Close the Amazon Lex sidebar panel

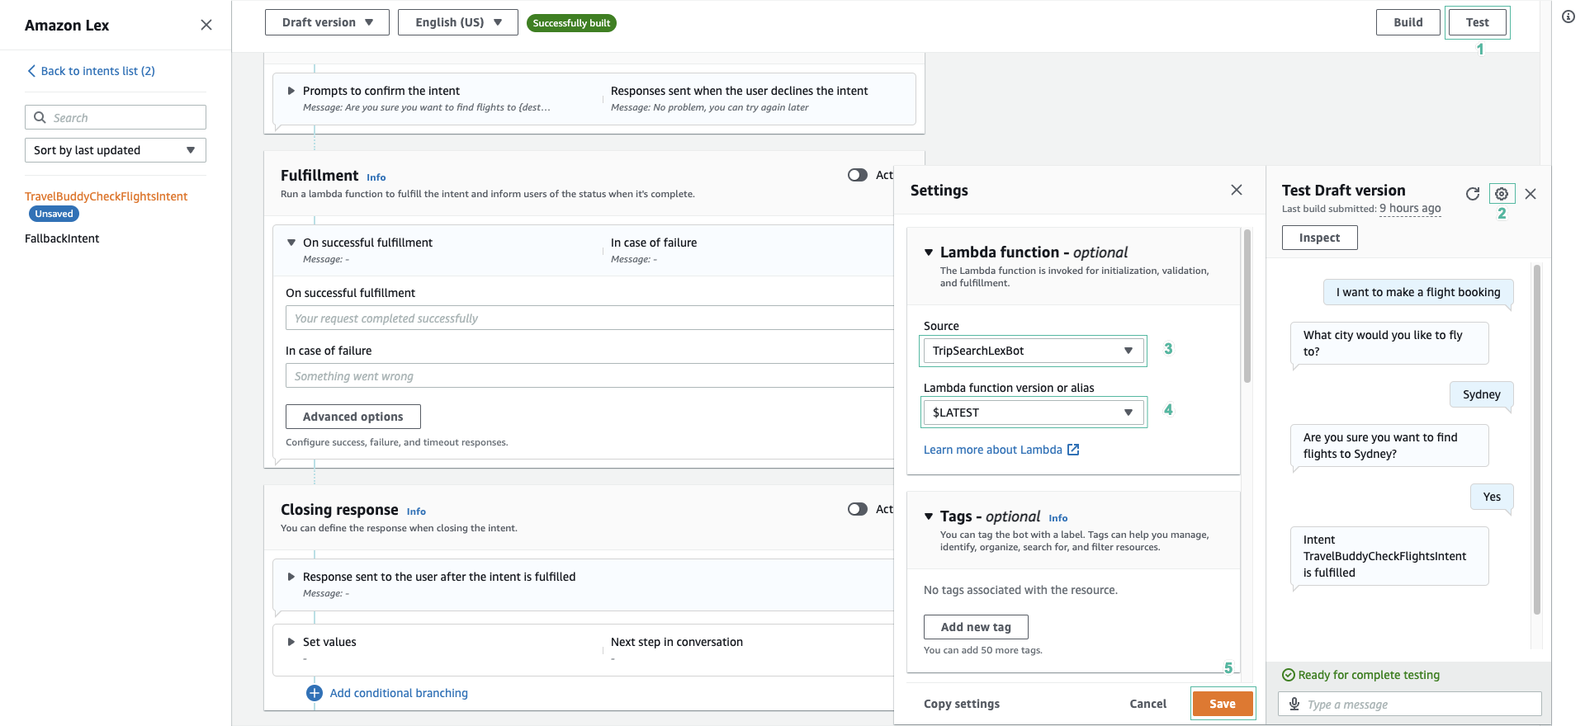(206, 25)
